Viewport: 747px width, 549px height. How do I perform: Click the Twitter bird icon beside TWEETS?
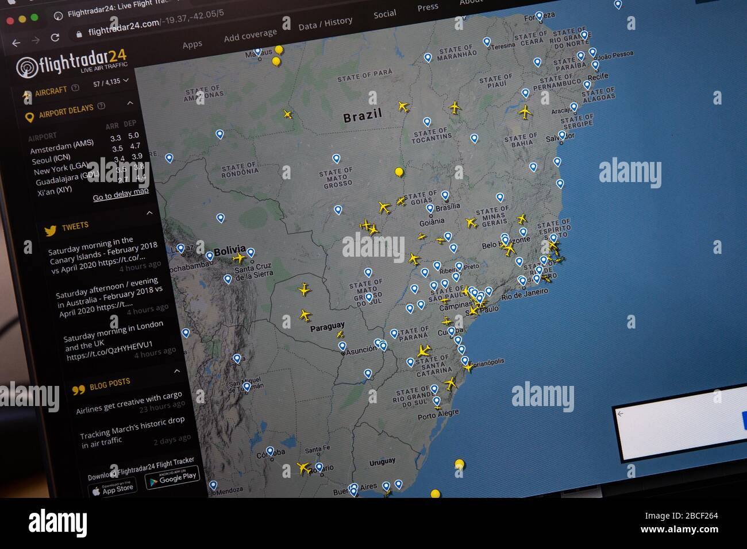(51, 230)
